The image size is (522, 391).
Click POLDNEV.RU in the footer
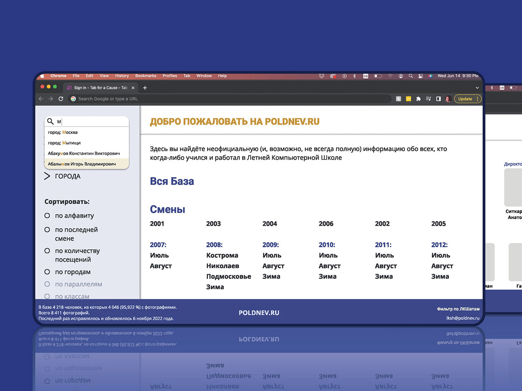pyautogui.click(x=259, y=313)
